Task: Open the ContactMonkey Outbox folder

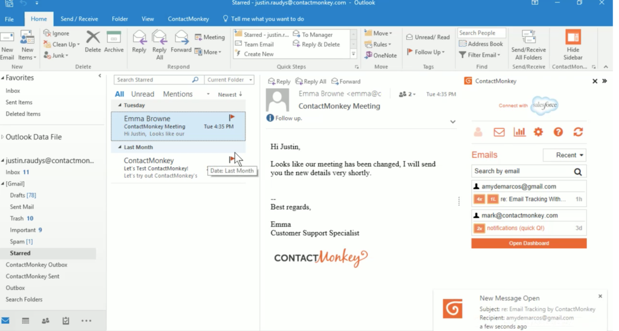Action: 36,265
